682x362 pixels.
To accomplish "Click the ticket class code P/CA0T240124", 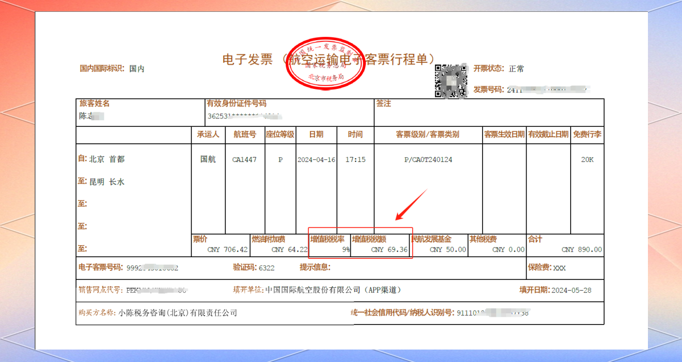I will click(428, 160).
